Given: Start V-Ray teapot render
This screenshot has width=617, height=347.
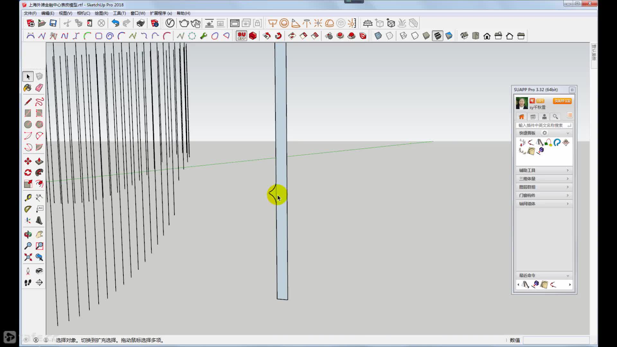Looking at the screenshot, I should click(184, 23).
